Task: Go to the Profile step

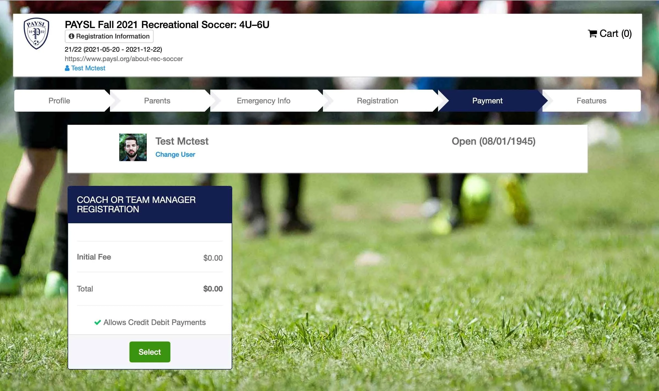Action: (x=59, y=101)
